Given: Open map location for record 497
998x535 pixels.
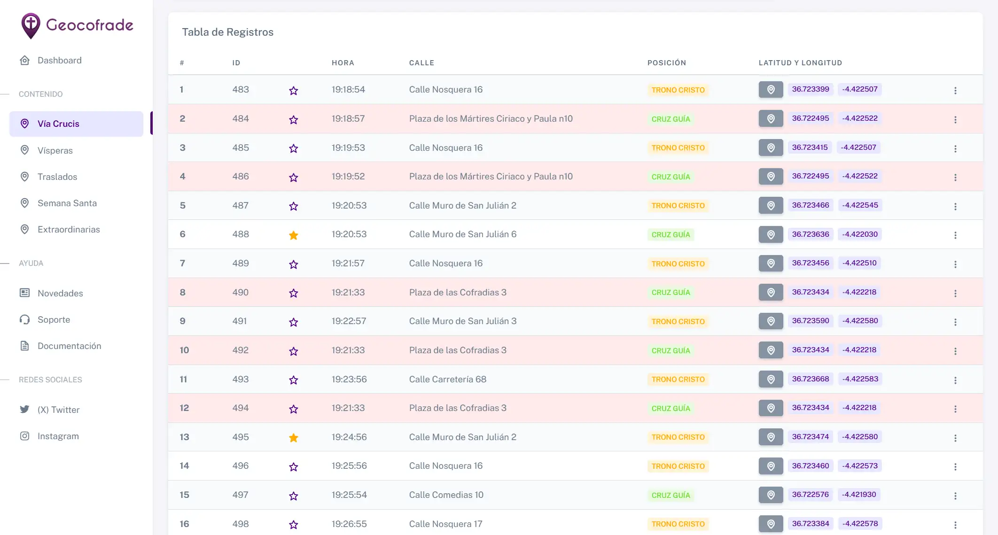Looking at the screenshot, I should click(x=771, y=495).
